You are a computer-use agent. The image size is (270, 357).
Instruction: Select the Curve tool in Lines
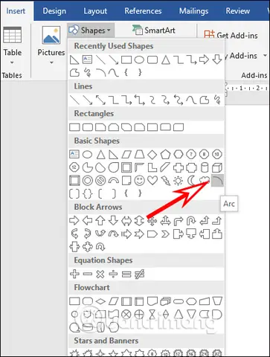pyautogui.click(x=191, y=100)
